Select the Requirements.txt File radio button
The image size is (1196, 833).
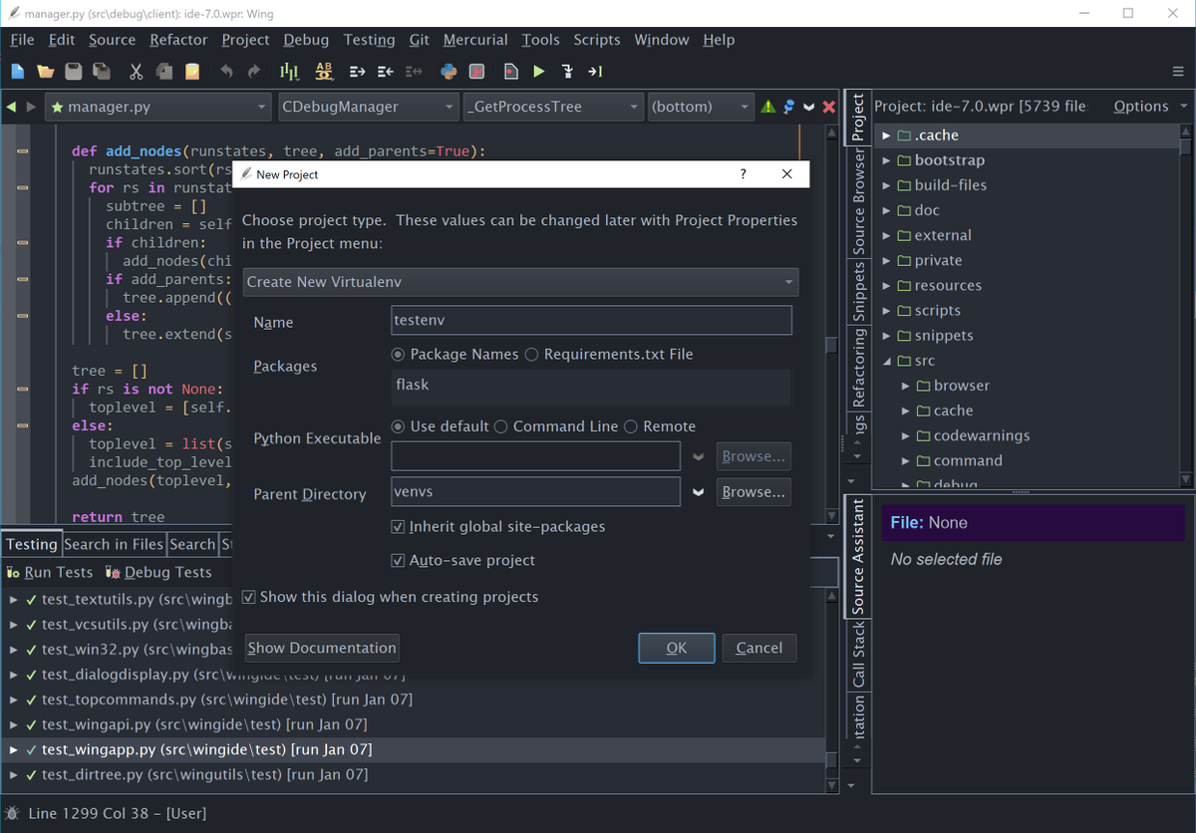[x=531, y=354]
